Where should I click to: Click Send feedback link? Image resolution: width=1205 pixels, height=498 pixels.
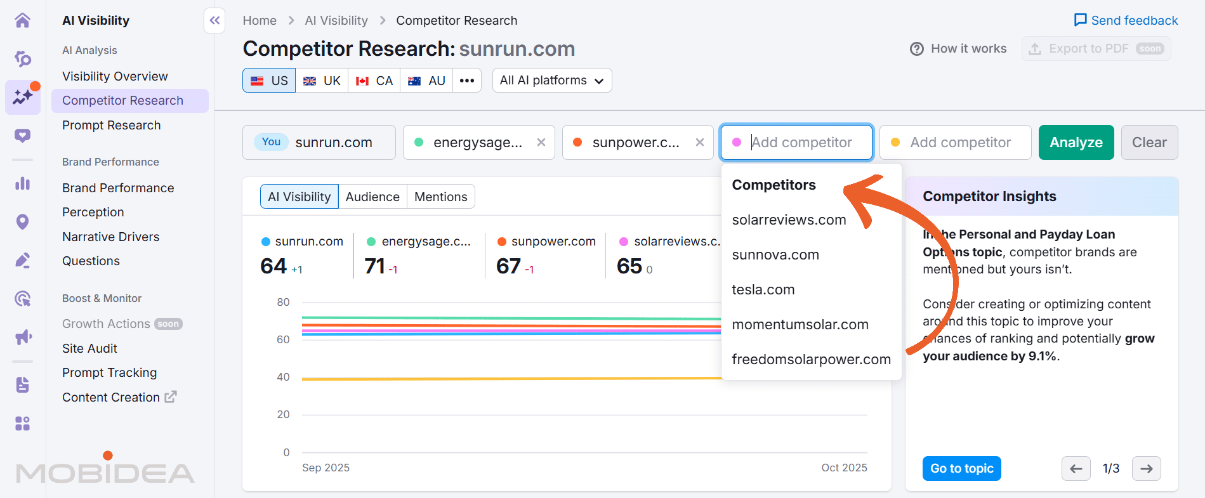pos(1126,20)
